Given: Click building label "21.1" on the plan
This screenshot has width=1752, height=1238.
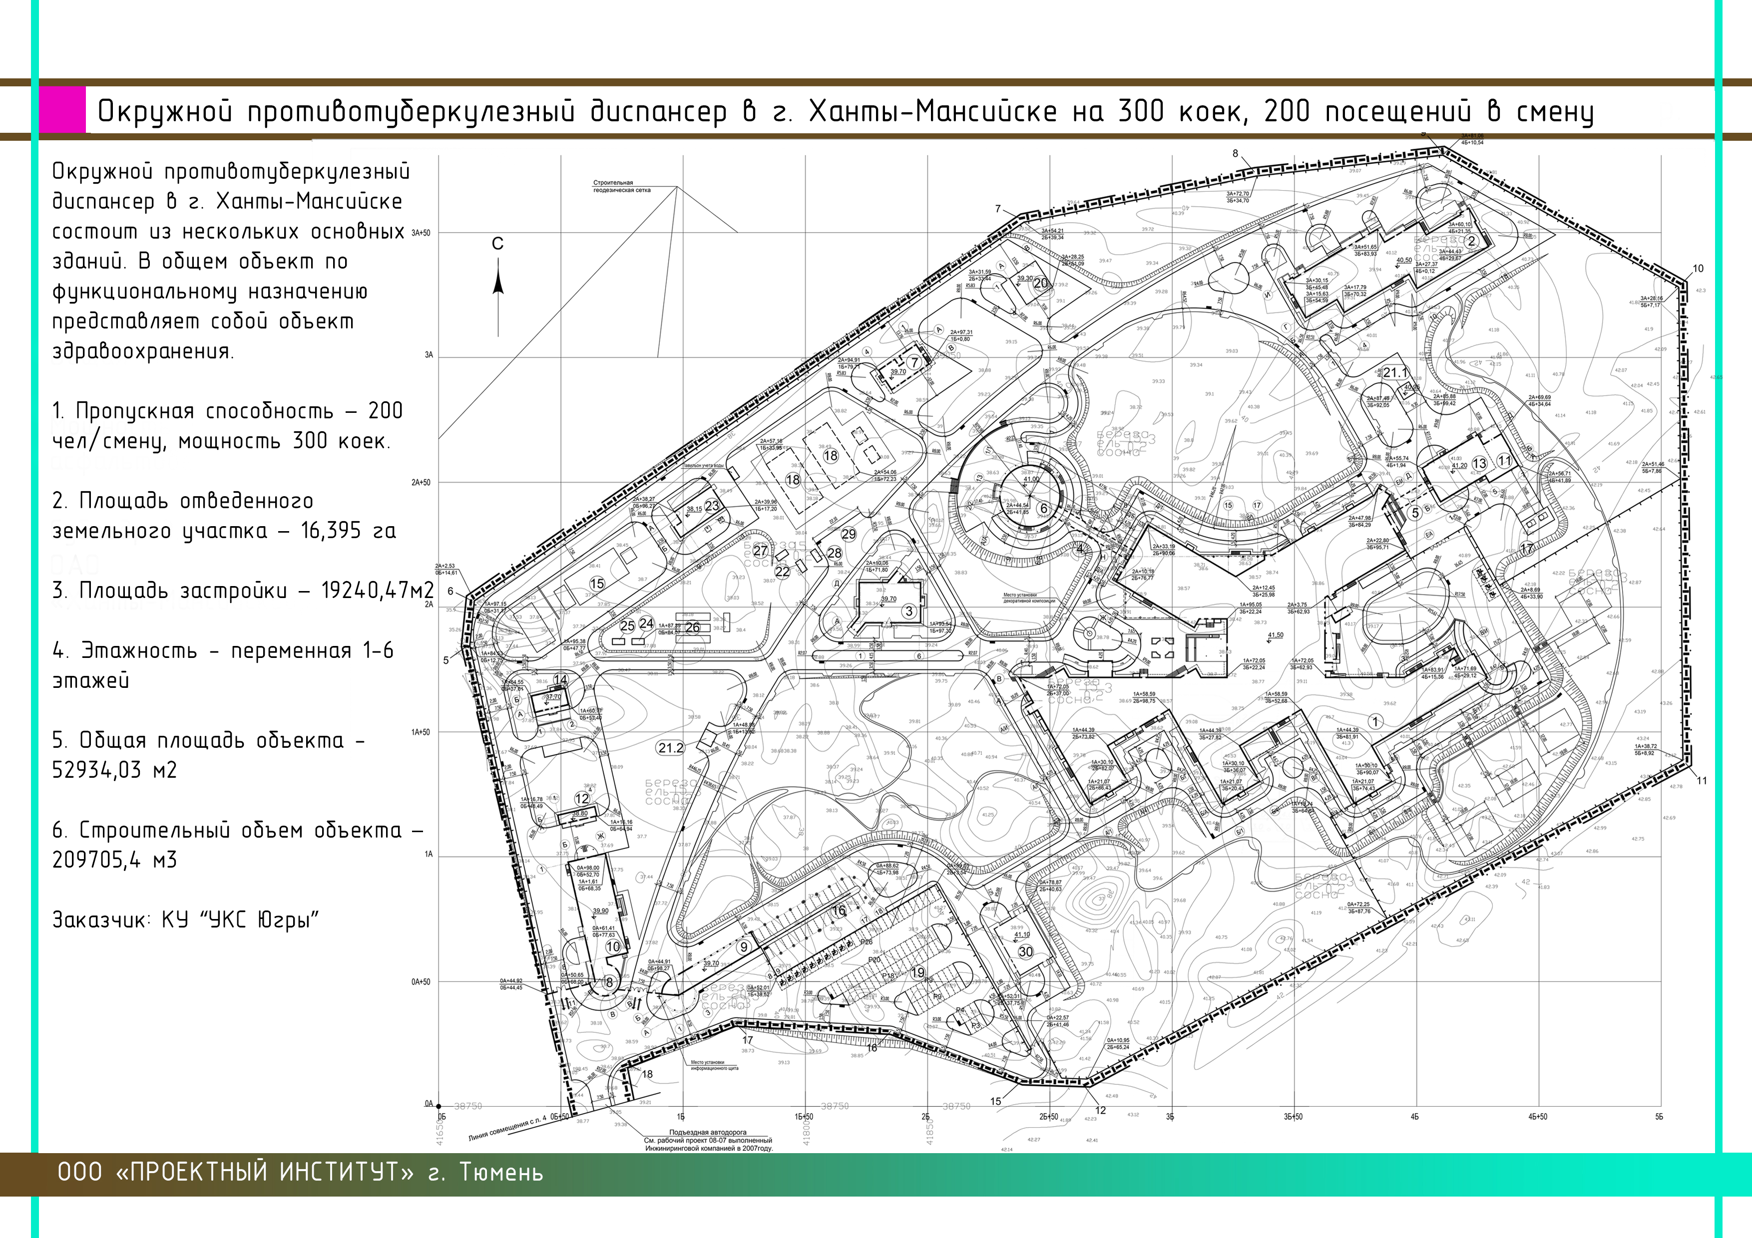Looking at the screenshot, I should [1395, 373].
